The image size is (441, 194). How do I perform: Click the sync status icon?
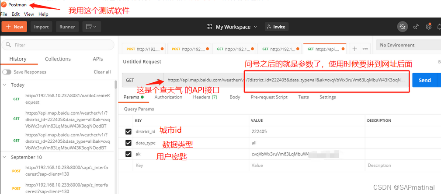point(403,27)
